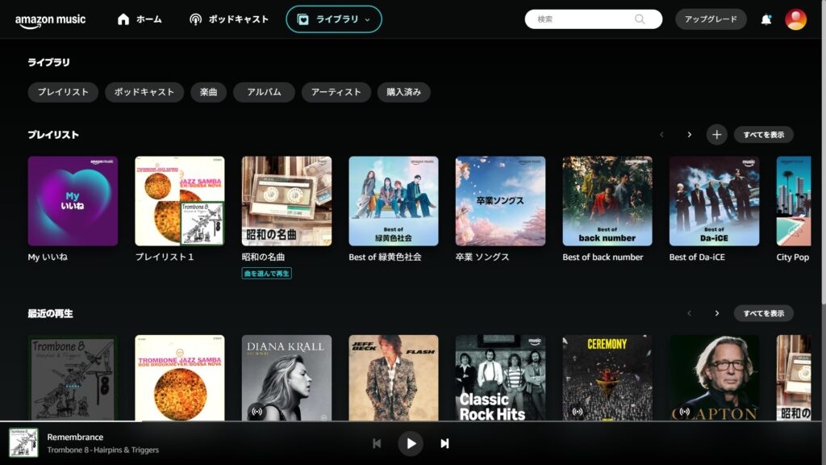Click the Amazon Music logo

click(50, 20)
